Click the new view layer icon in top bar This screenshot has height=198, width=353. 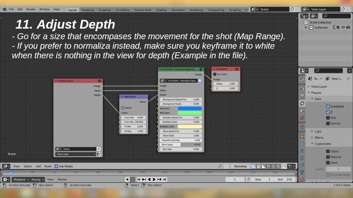coord(343,9)
